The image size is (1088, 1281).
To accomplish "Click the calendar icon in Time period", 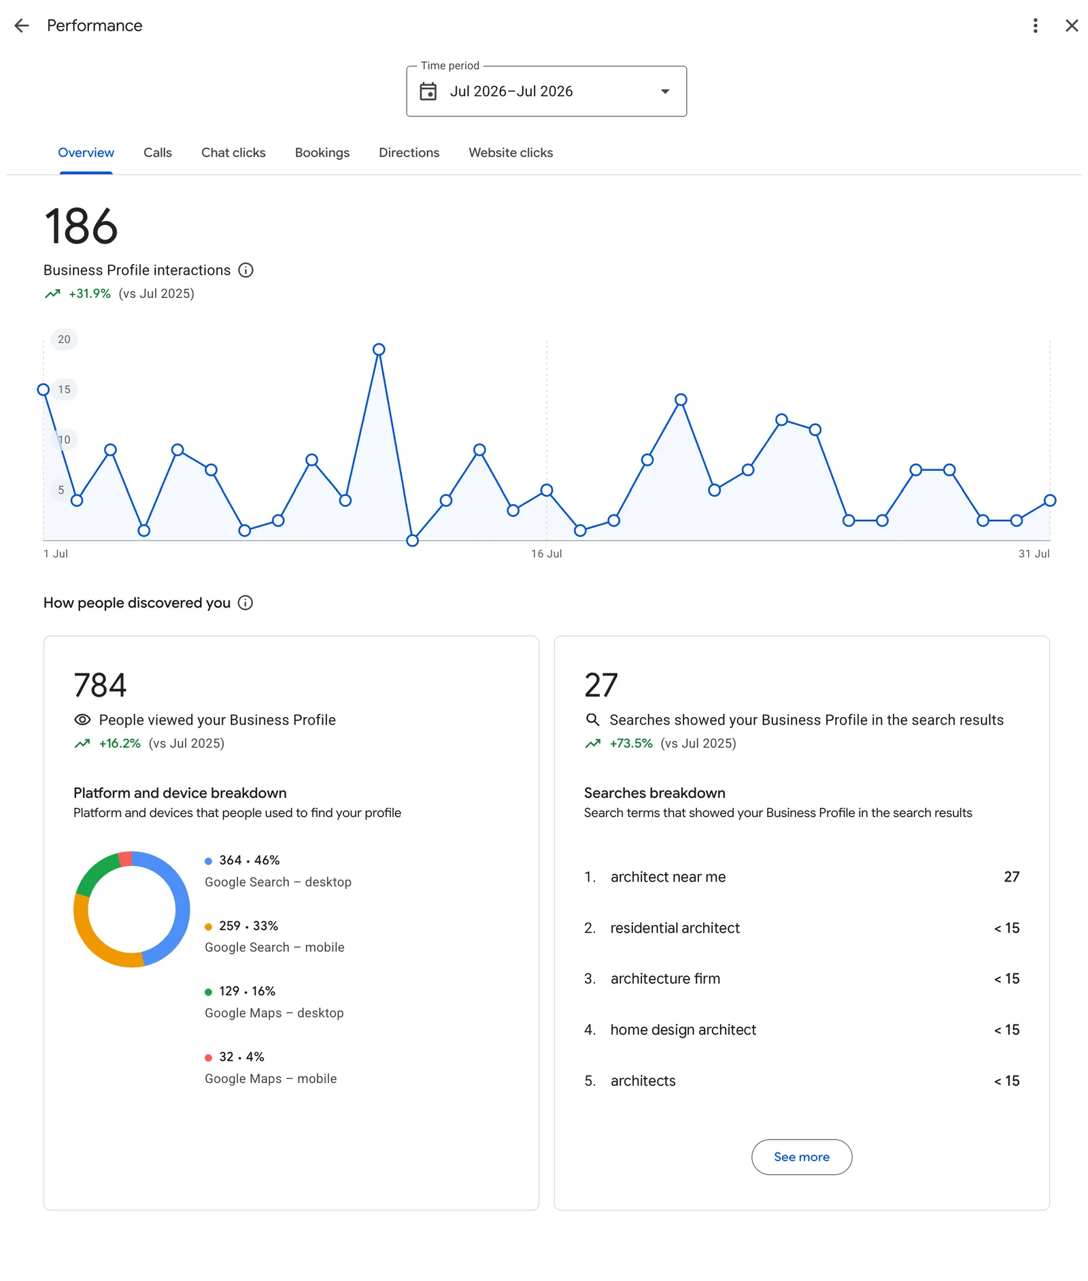I will (428, 91).
